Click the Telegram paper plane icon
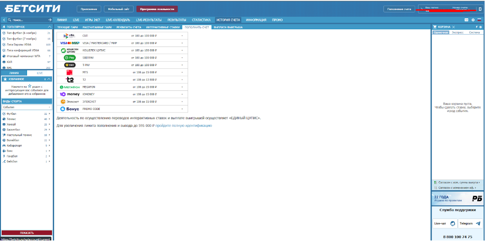Viewport: 491px width, 246px height. [x=478, y=224]
